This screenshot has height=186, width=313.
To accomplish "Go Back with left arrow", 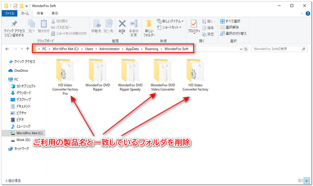I will [7, 49].
